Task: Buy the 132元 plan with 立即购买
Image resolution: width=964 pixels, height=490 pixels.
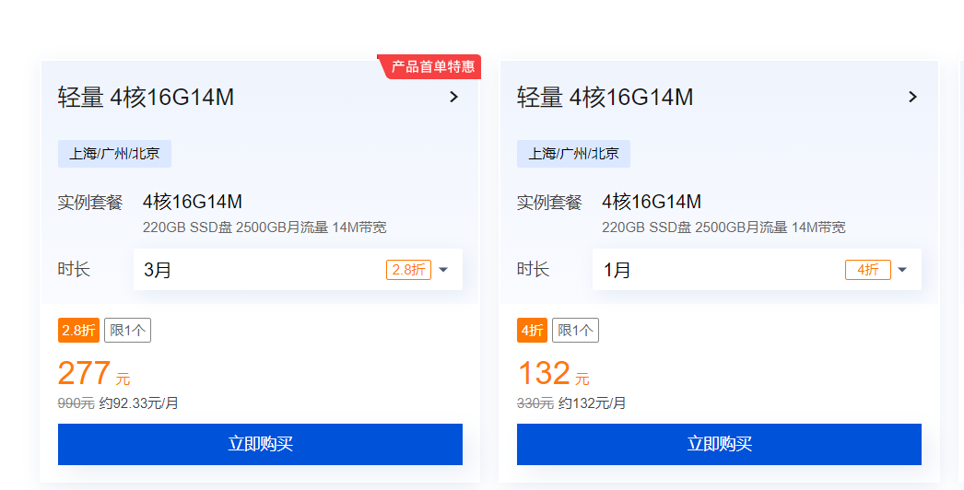Action: point(719,444)
